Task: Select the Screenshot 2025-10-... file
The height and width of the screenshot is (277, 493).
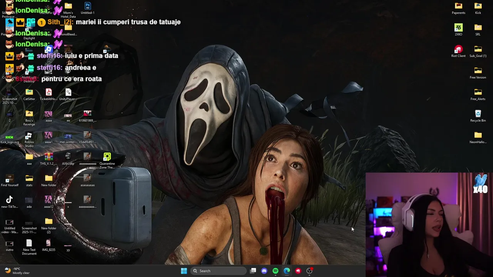Action: coord(10,92)
